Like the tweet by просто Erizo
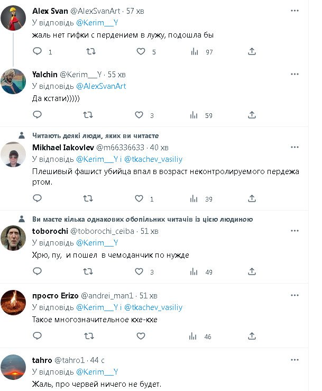 141,336
